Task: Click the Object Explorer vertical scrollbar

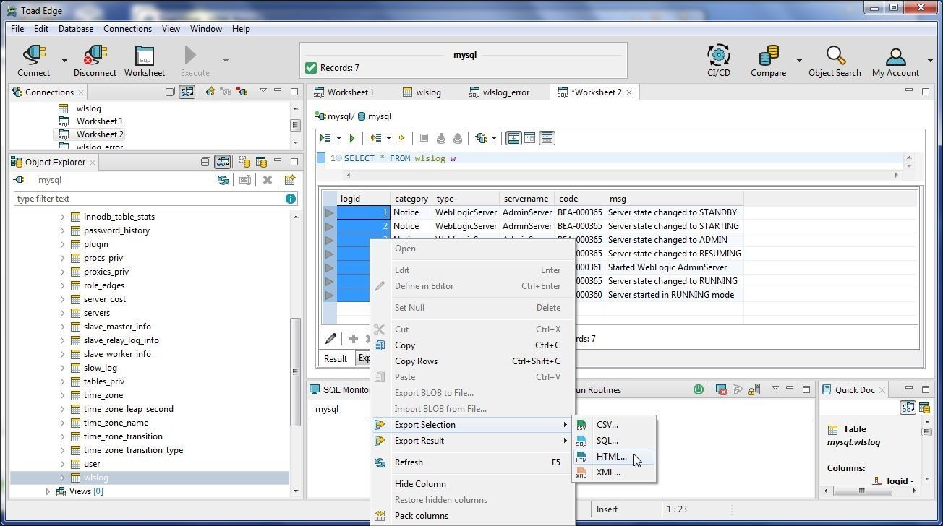Action: (295, 372)
